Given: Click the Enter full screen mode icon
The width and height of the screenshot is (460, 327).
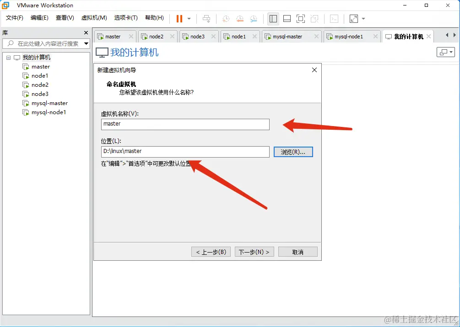Looking at the screenshot, I should tap(301, 19).
